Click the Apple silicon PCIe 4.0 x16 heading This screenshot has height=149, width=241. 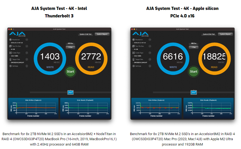coord(182,12)
